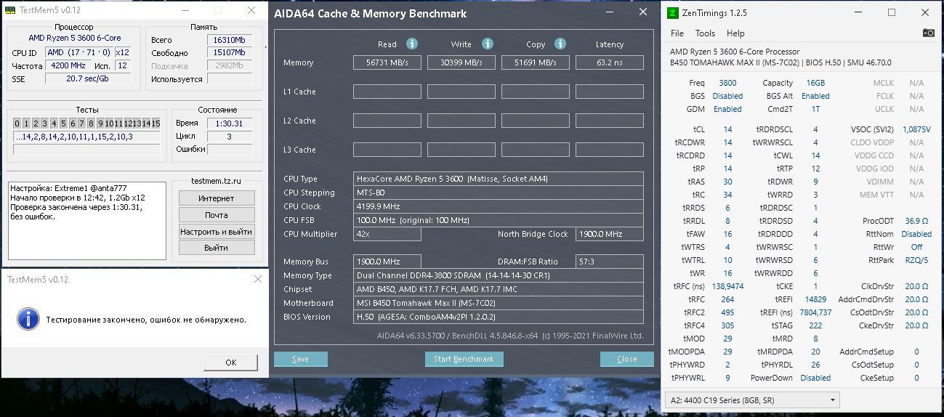Click the Частота 4200 MHz field in TestMem5
The height and width of the screenshot is (417, 944).
pyautogui.click(x=68, y=66)
